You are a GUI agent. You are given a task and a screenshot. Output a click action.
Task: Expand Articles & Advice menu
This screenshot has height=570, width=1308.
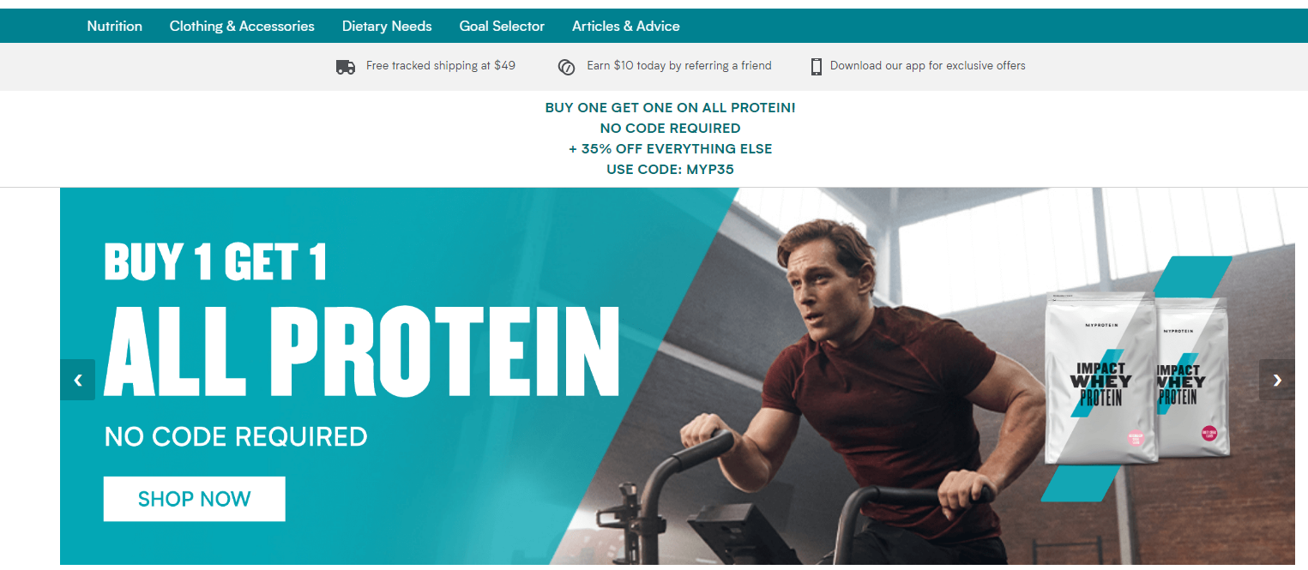coord(626,26)
